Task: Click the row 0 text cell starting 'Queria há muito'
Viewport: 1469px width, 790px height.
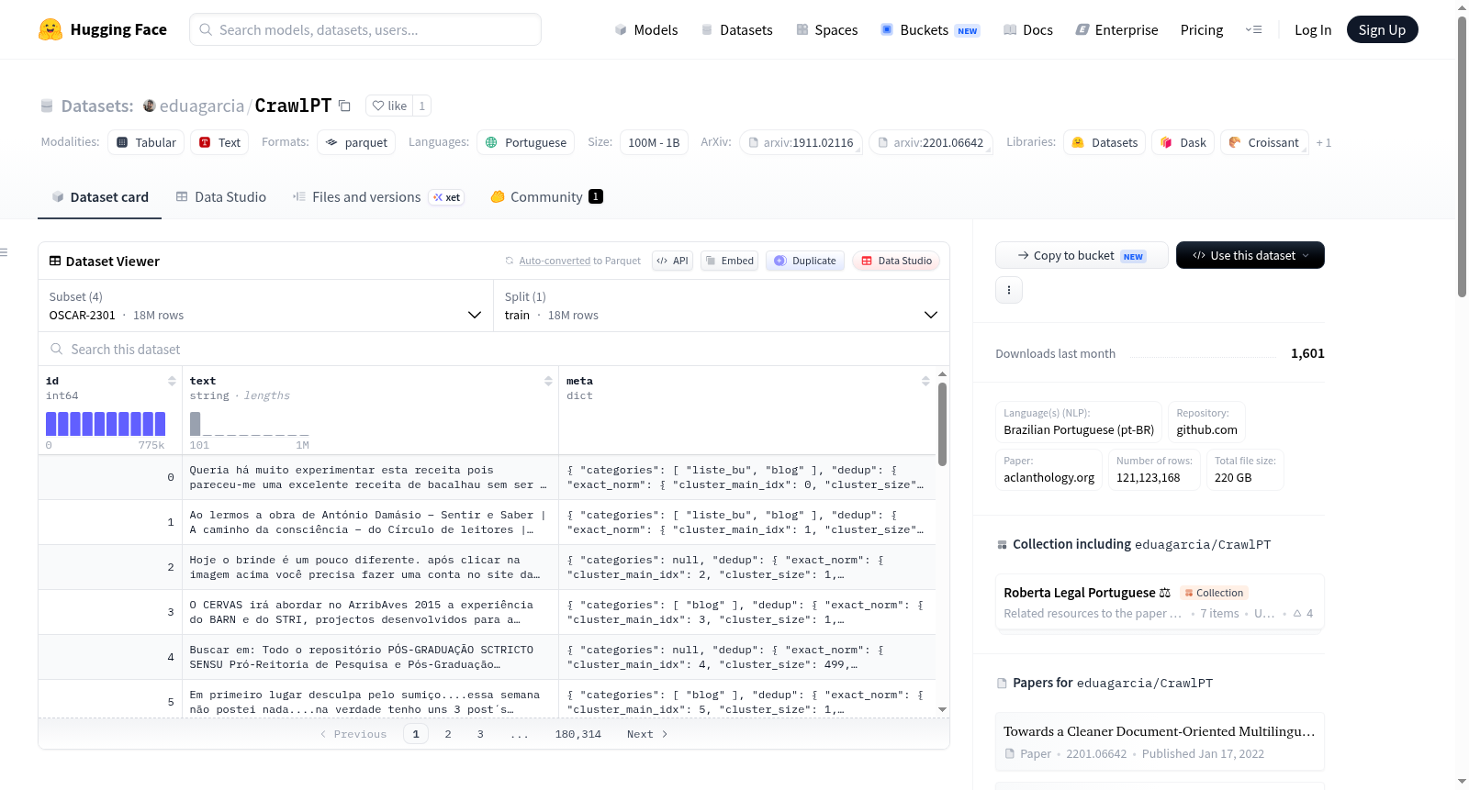Action: [x=370, y=477]
